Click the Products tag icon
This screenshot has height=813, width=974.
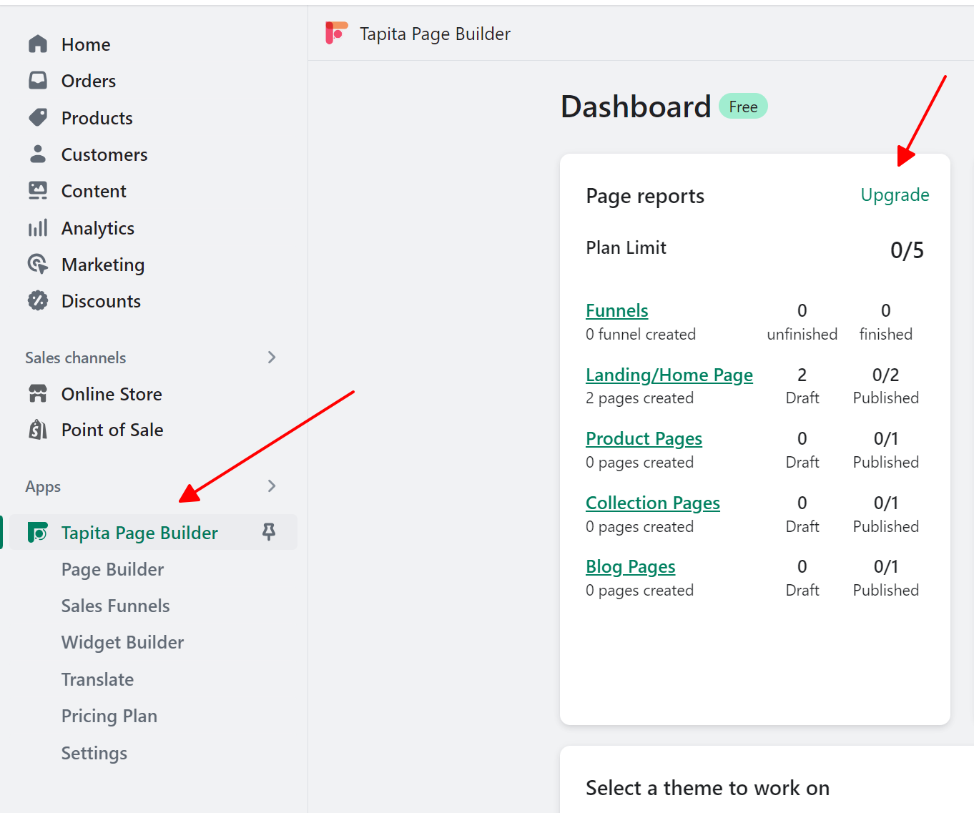(38, 118)
